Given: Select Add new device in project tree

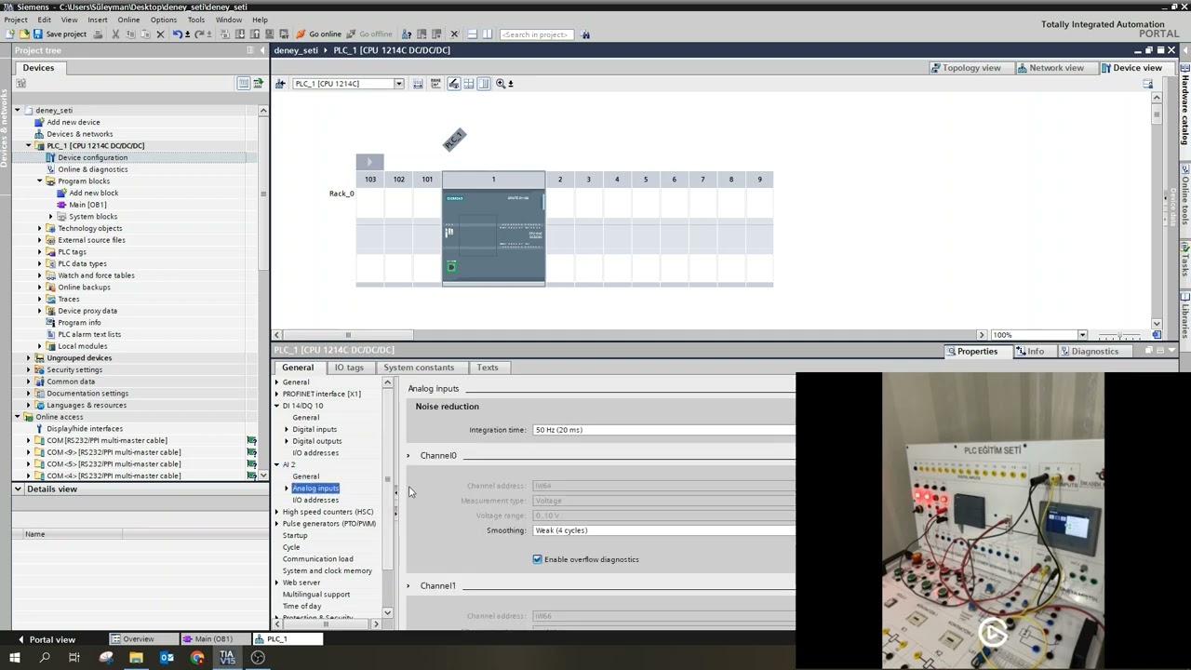Looking at the screenshot, I should click(74, 122).
